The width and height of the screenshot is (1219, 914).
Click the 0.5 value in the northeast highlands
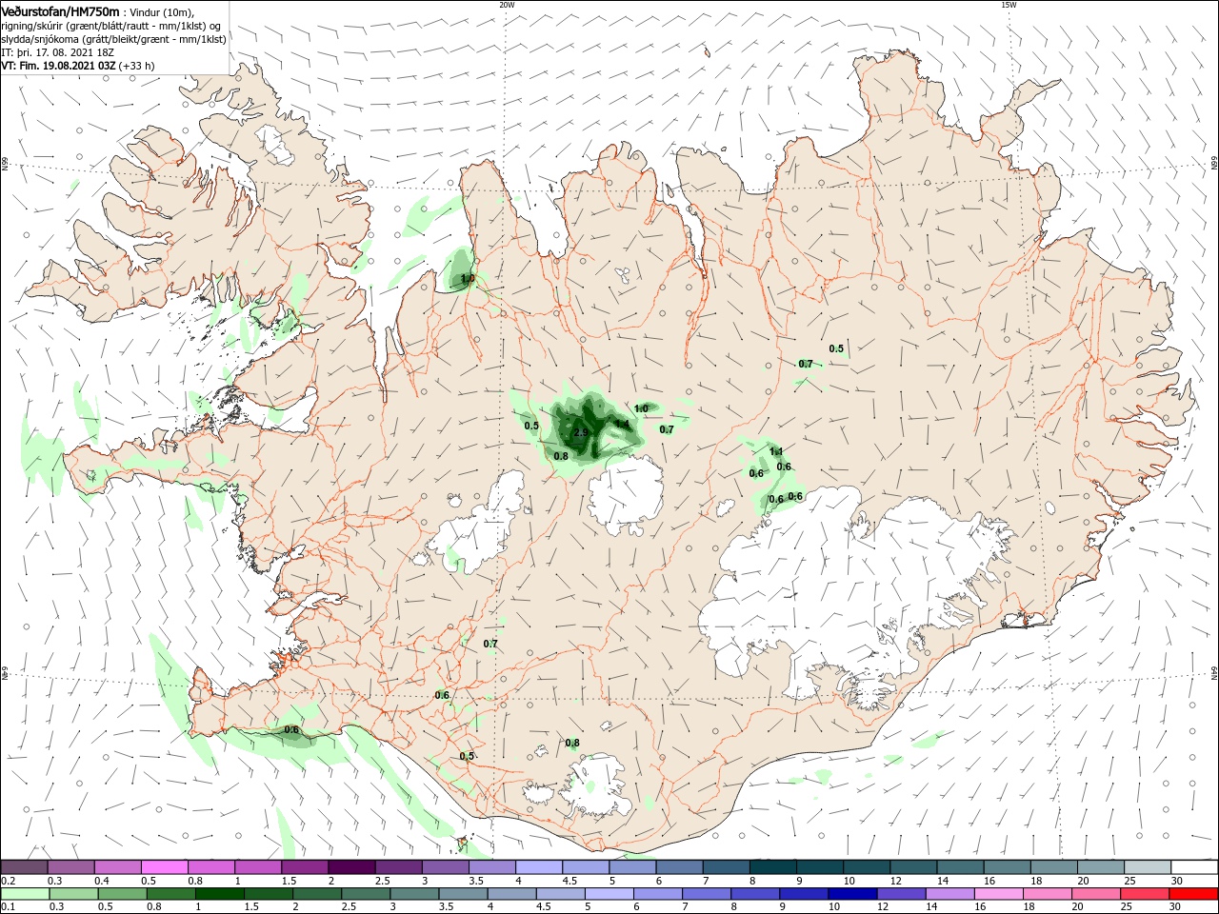tap(836, 349)
